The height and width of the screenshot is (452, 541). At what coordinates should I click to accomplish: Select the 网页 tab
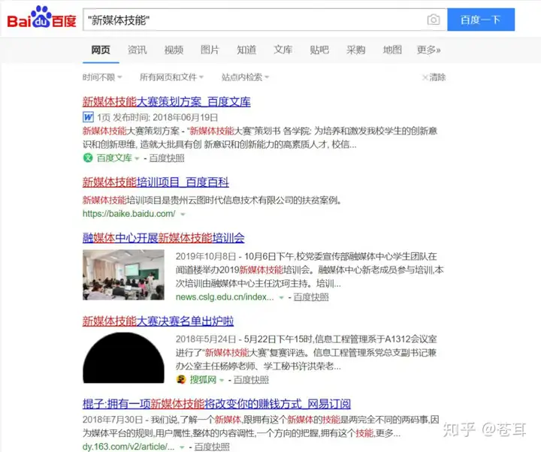(x=101, y=50)
